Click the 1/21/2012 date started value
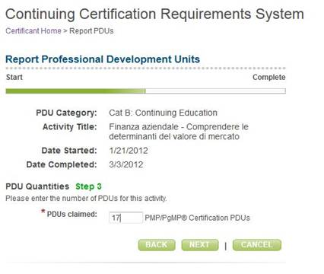Screen dimensions: 324x274 pyautogui.click(x=129, y=151)
